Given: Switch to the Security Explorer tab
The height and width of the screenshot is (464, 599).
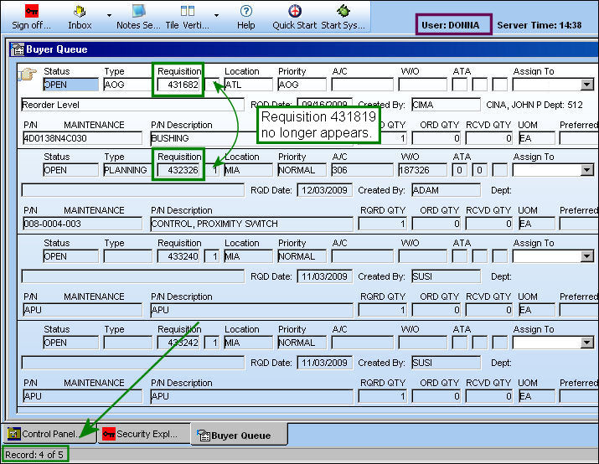Looking at the screenshot, I should click(x=144, y=434).
